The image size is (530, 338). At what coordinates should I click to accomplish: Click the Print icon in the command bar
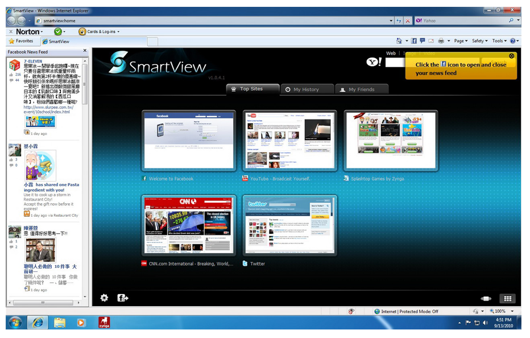pyautogui.click(x=440, y=40)
